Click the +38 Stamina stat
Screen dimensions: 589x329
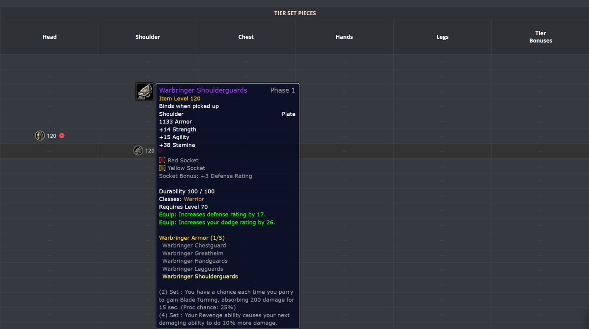coord(177,145)
